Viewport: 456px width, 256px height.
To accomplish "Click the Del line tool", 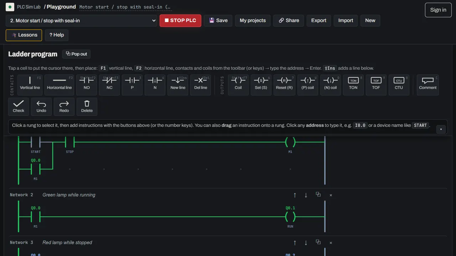I will pos(201,85).
